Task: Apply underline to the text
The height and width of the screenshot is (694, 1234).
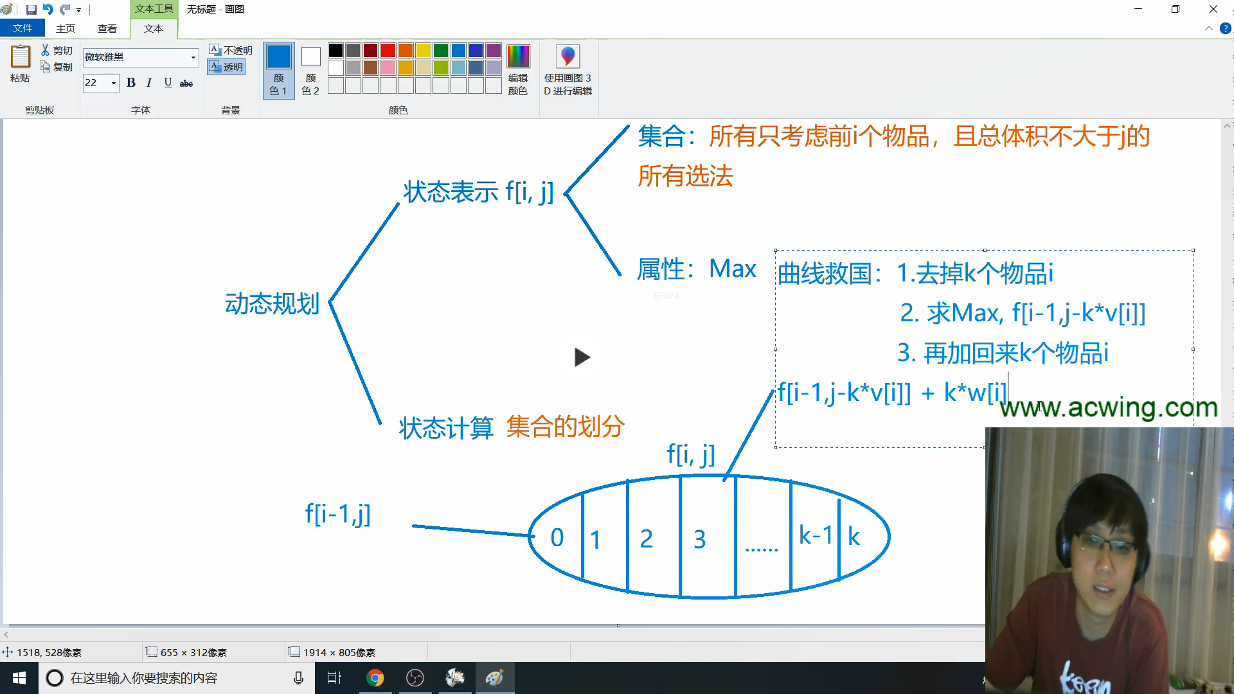Action: [167, 83]
